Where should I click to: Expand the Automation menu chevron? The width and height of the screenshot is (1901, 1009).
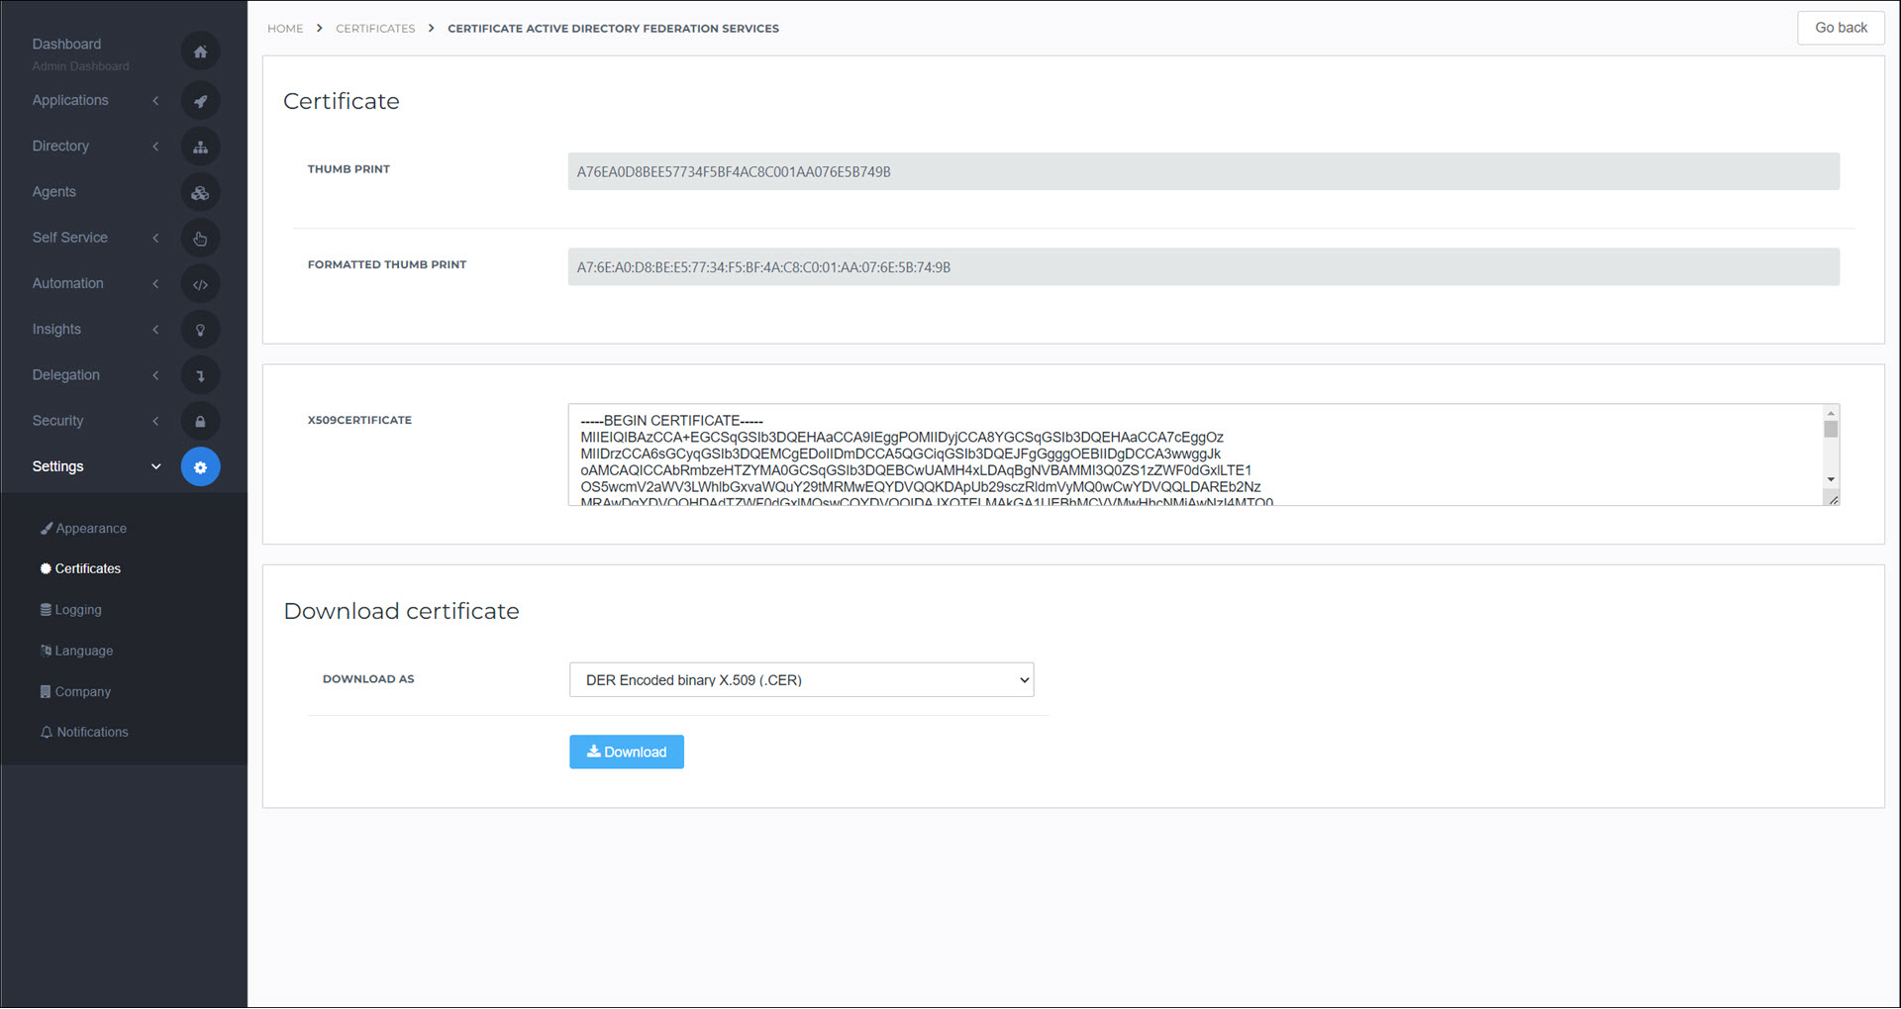[155, 283]
